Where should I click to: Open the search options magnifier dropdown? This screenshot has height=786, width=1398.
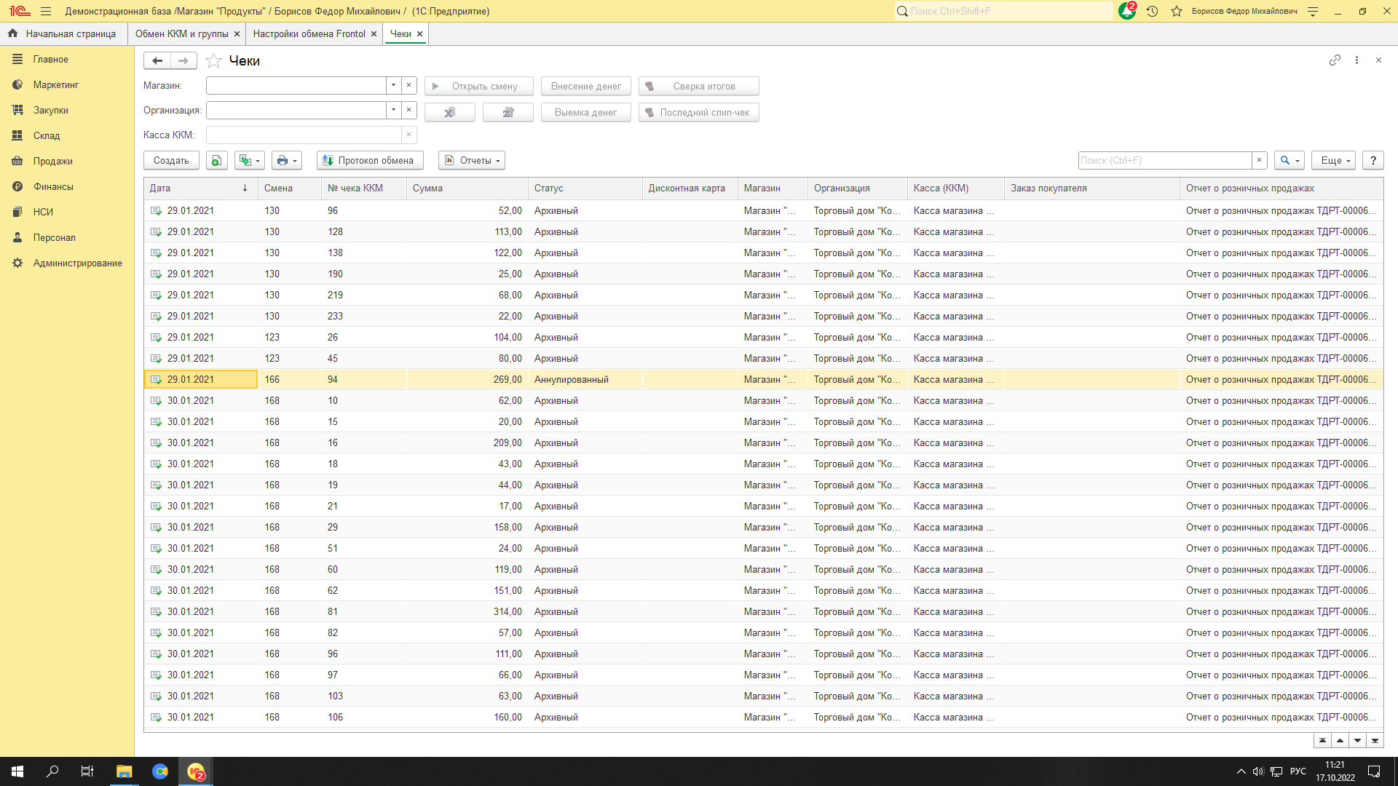pyautogui.click(x=1290, y=160)
